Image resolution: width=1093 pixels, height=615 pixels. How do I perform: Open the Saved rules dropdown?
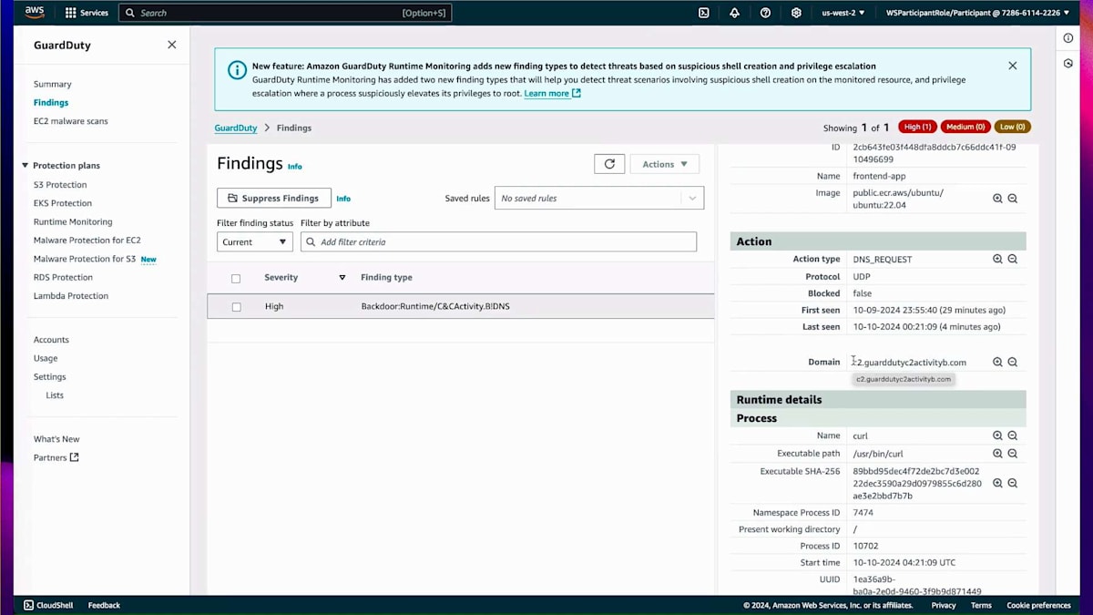(599, 198)
